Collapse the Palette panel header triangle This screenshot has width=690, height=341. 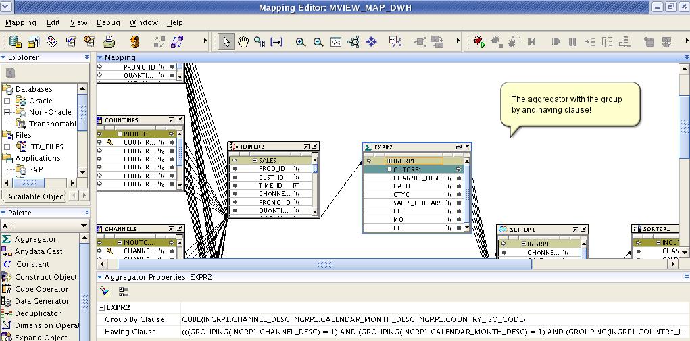tap(3, 213)
